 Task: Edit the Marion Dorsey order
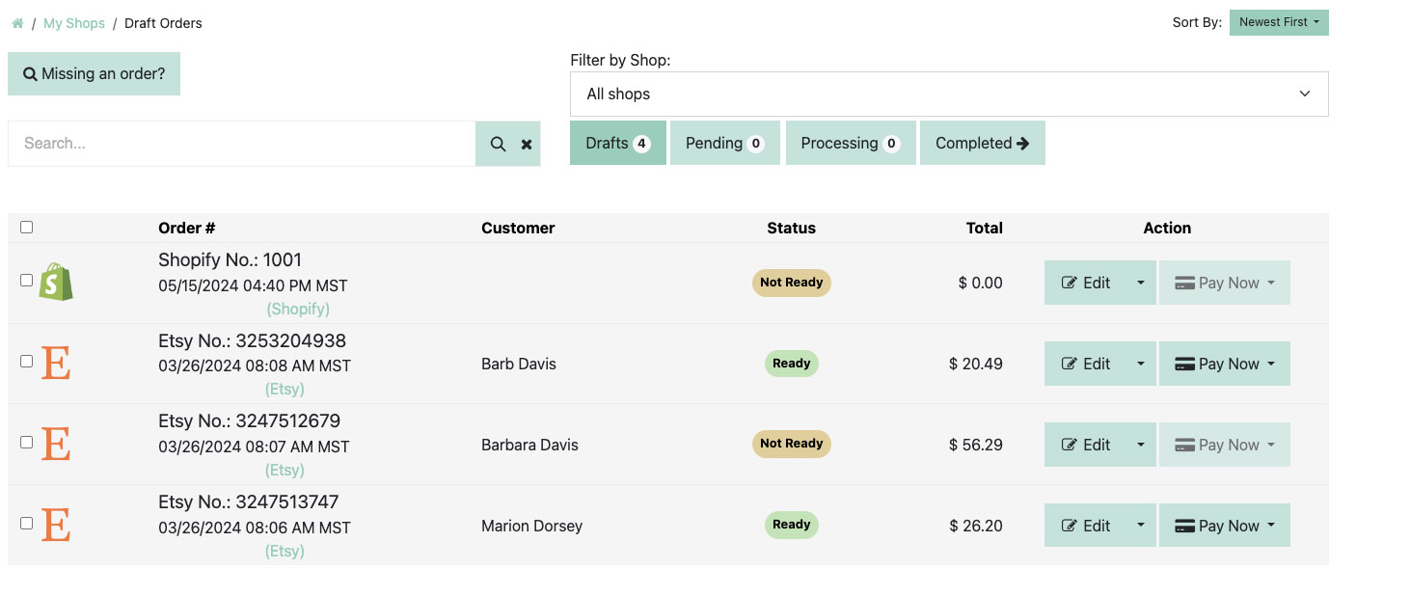[1086, 526]
